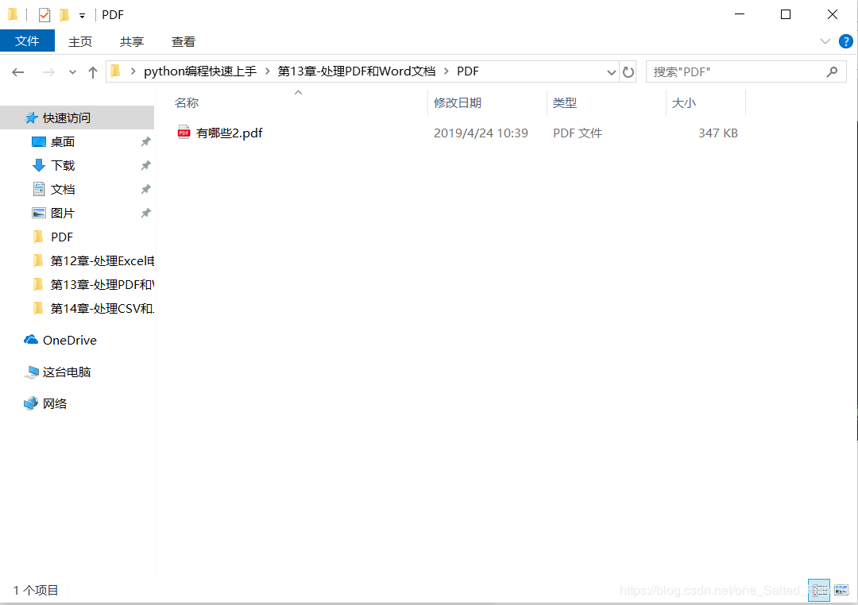Viewport: 858px width, 605px height.
Task: Open 这台电脑 in the sidebar
Action: pos(67,372)
